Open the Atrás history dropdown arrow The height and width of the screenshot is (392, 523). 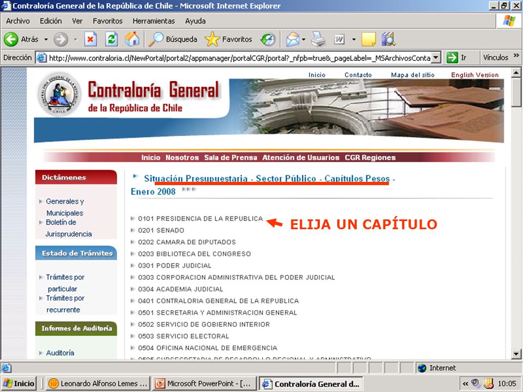(46, 39)
